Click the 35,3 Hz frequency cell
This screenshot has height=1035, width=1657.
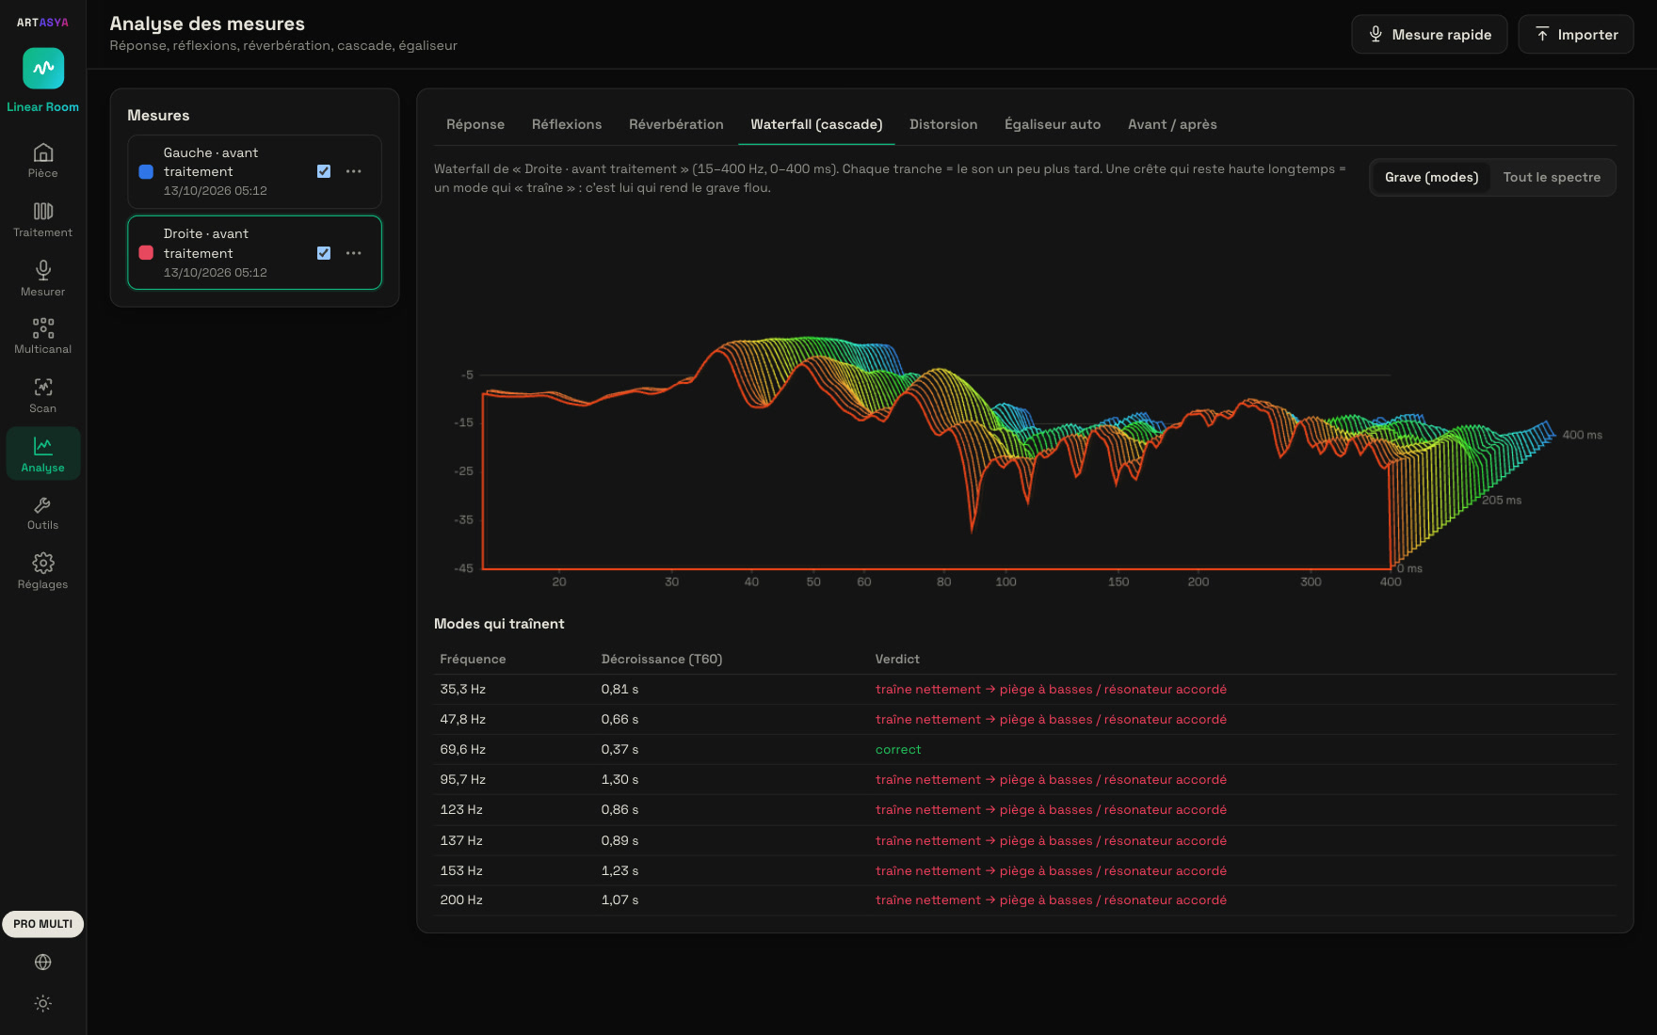coord(463,689)
